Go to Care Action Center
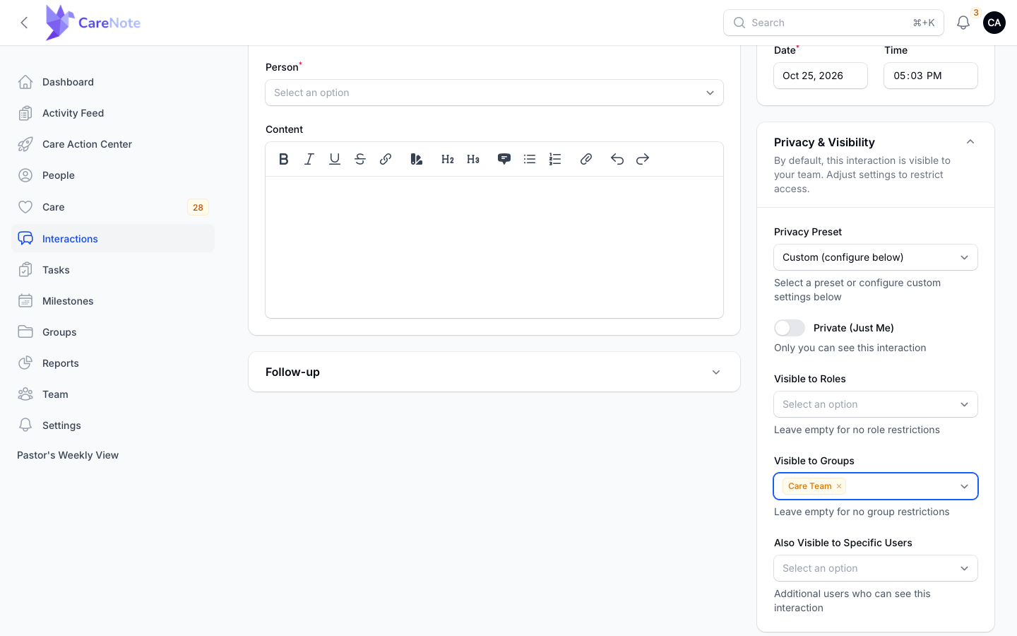This screenshot has height=636, width=1017. (x=113, y=144)
